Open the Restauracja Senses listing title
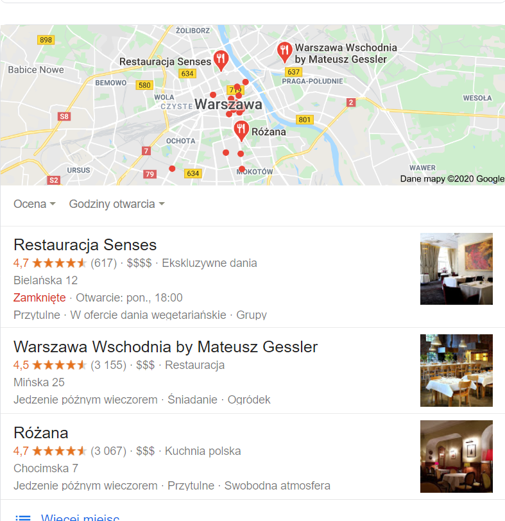 coord(85,245)
